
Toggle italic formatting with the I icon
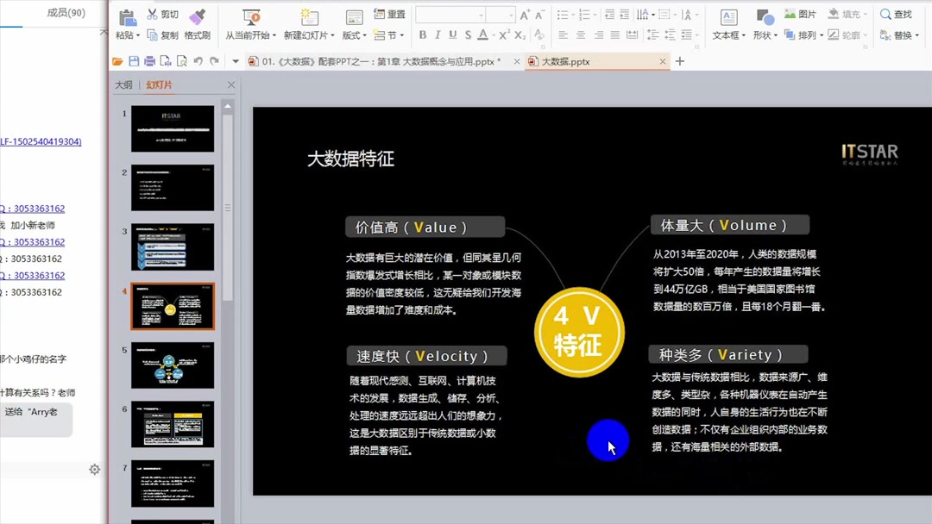tap(437, 34)
